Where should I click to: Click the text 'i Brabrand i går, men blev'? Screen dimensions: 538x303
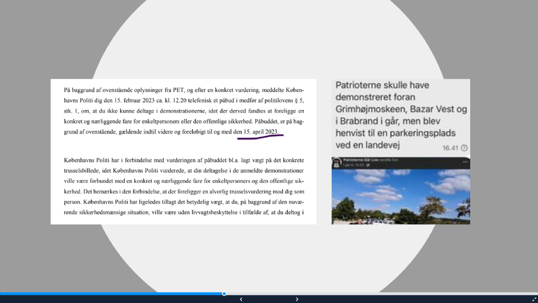388,121
